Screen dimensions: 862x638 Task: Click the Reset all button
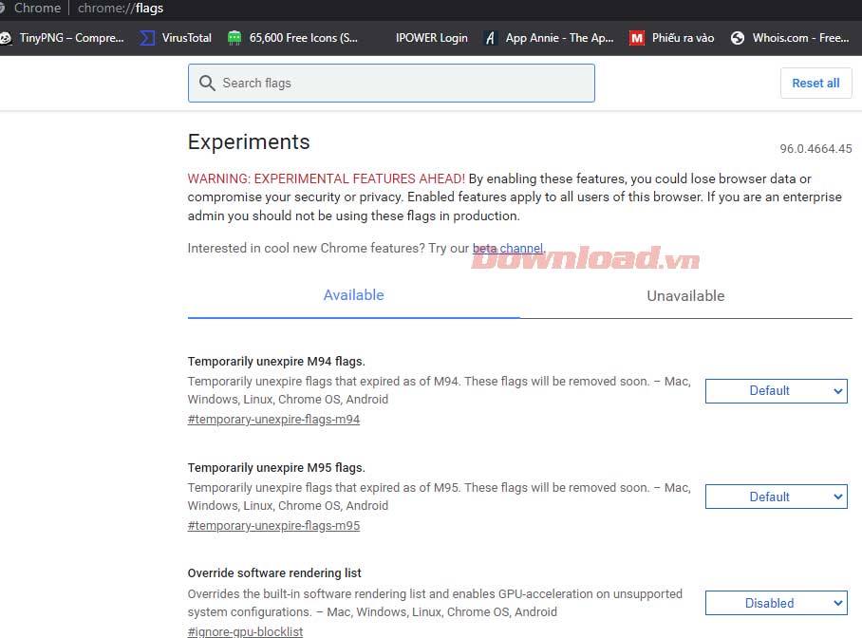point(815,83)
